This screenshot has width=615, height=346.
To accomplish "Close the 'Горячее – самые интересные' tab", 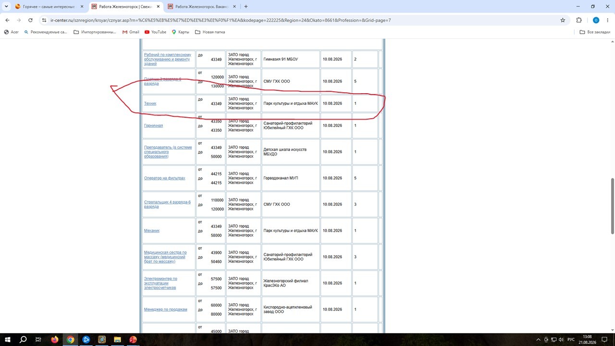I will pos(82,7).
